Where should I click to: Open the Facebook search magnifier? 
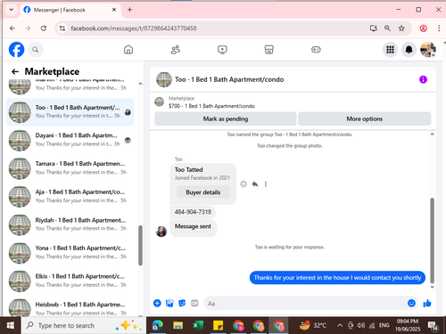click(36, 50)
